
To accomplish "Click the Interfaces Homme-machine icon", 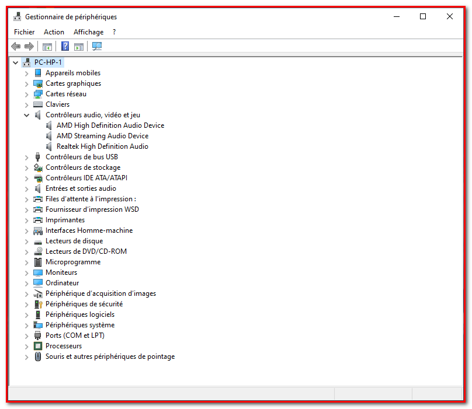I will pyautogui.click(x=38, y=230).
